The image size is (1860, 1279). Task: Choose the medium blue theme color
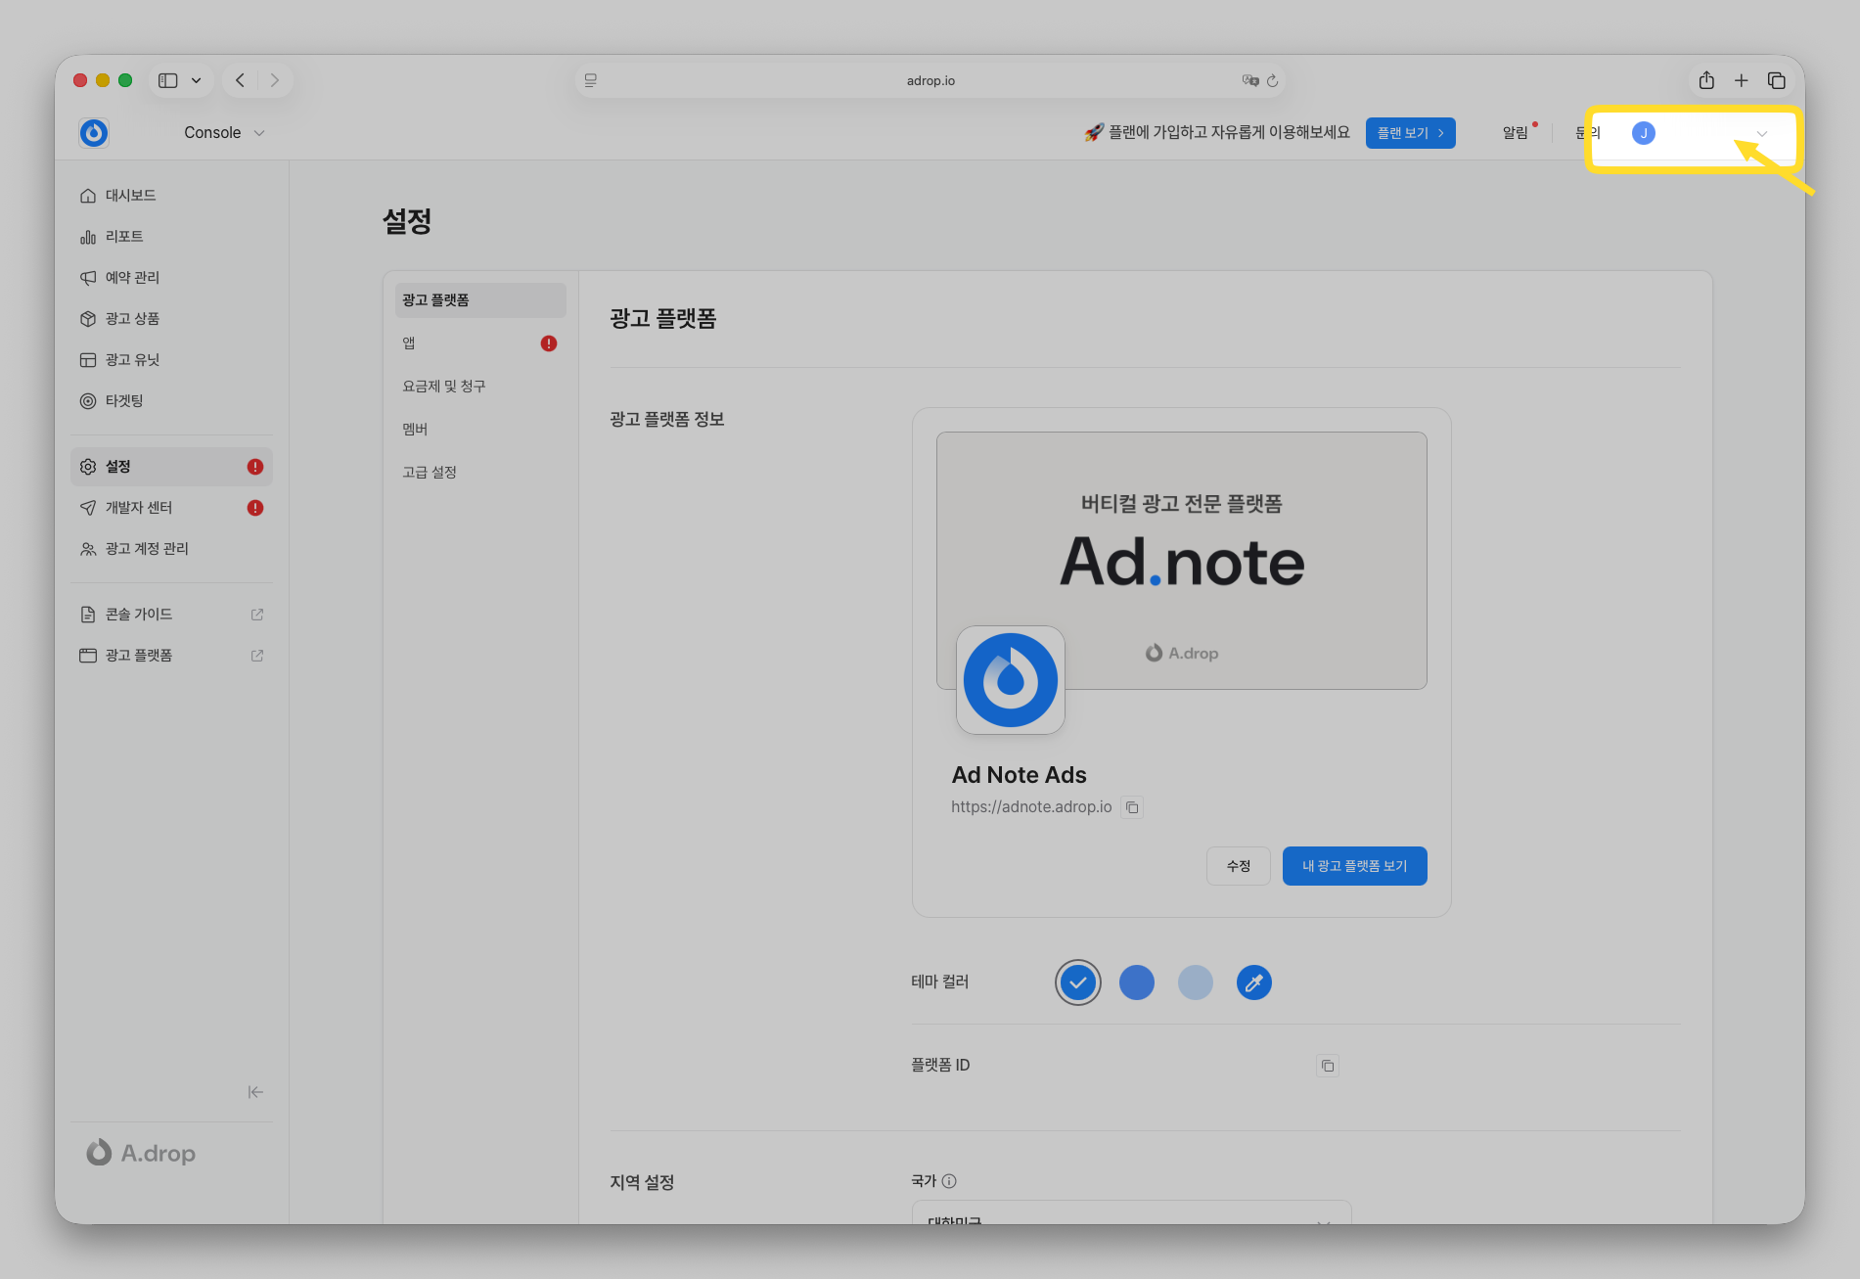(x=1136, y=982)
